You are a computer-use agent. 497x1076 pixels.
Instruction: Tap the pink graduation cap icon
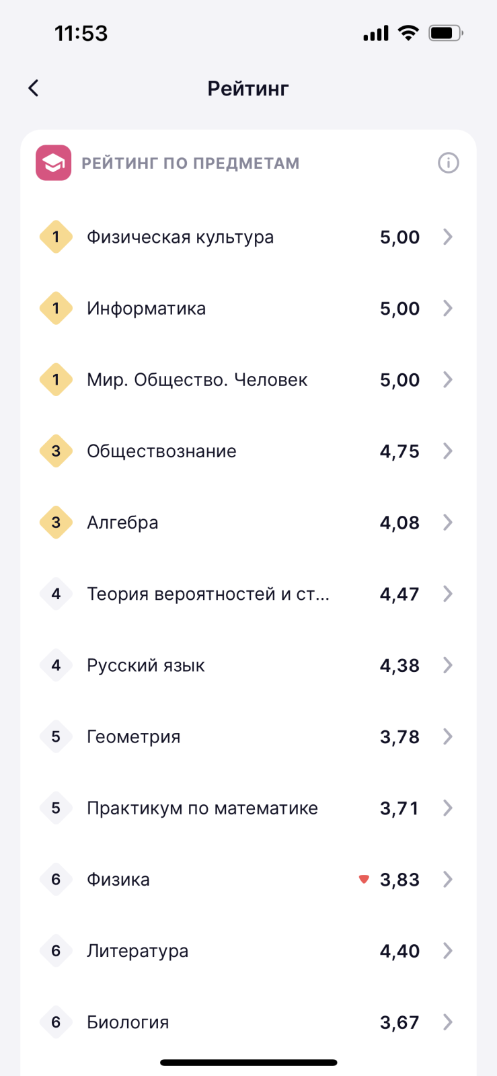click(x=53, y=163)
